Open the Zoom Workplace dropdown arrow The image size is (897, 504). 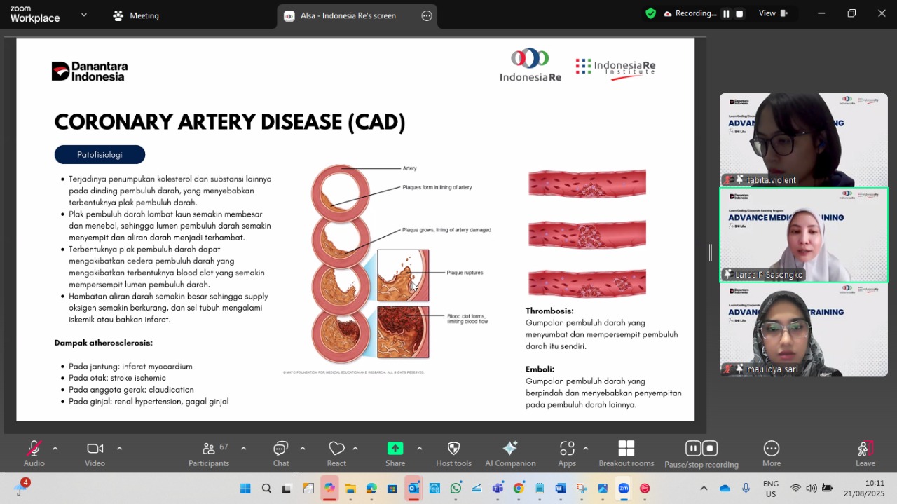84,15
